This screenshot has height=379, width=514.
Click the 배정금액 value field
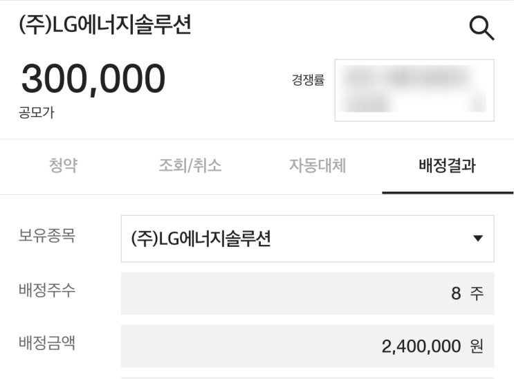307,346
